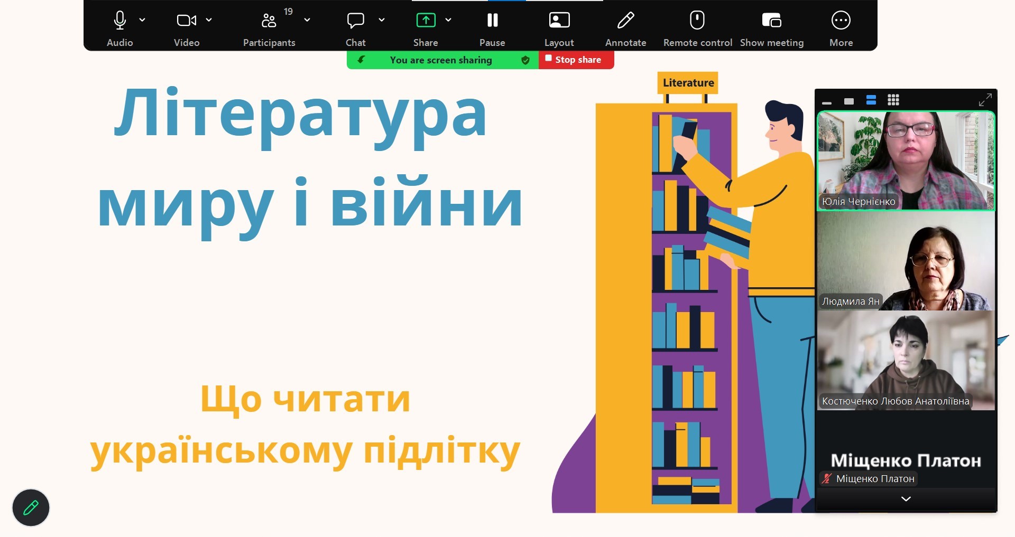
Task: Switch video panel to grid view
Action: click(893, 100)
